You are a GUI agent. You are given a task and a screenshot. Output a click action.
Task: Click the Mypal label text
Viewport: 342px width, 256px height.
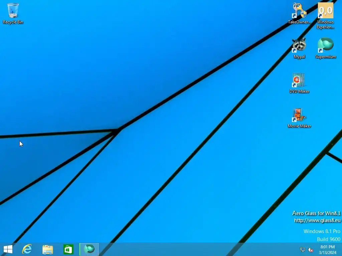299,57
